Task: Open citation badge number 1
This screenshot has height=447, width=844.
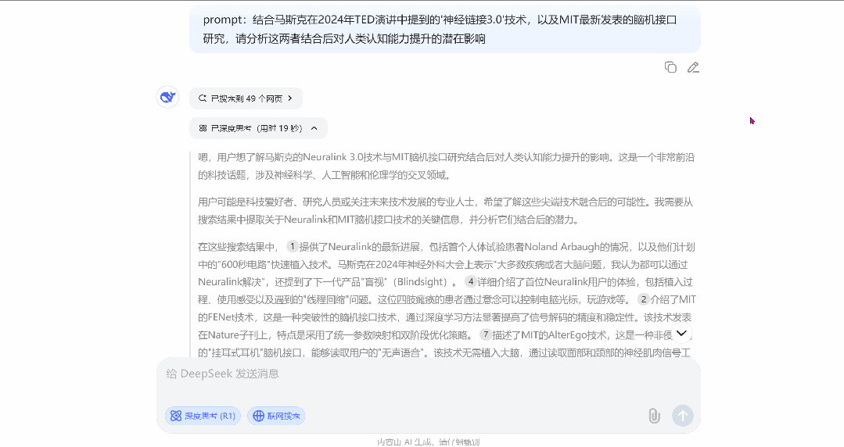Action: (x=293, y=246)
